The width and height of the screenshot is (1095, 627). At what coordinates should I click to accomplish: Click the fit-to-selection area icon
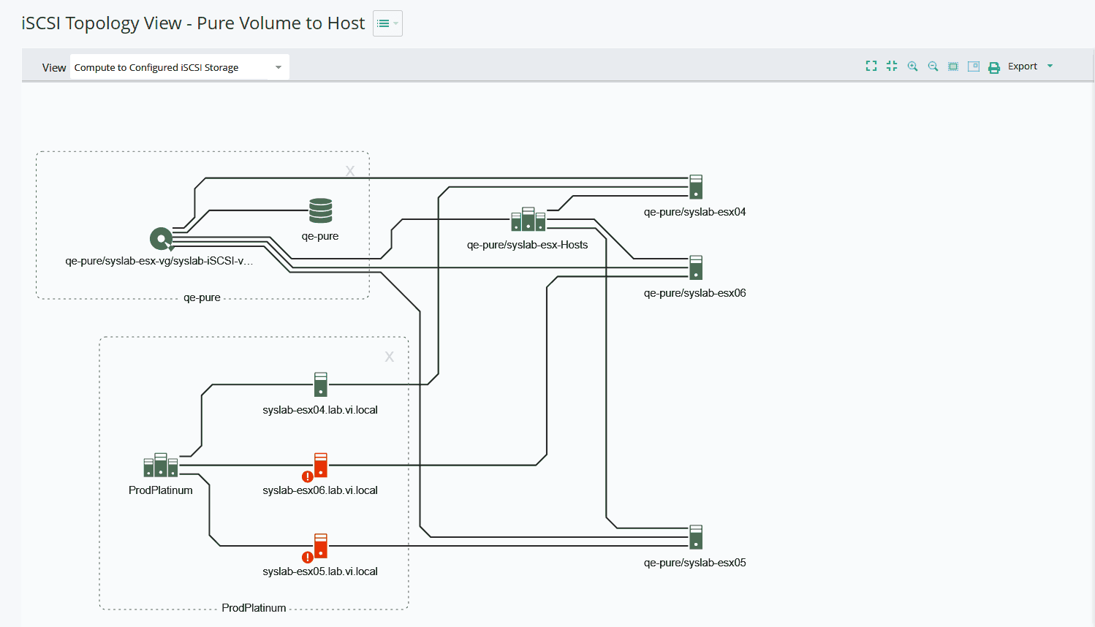click(953, 66)
